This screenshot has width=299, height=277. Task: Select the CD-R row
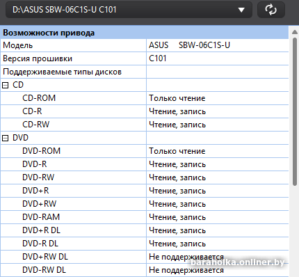pos(145,111)
